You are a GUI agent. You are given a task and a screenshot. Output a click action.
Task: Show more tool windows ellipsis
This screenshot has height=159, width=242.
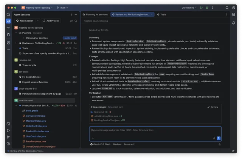pyautogui.click(x=8, y=49)
